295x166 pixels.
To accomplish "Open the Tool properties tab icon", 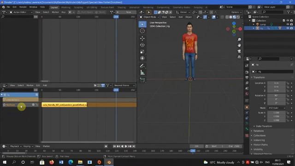I will pos(247,65).
